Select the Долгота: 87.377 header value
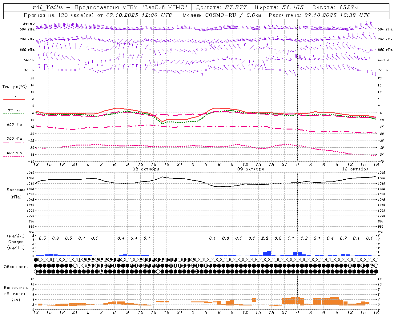This screenshot has width=394, height=315. [221, 7]
